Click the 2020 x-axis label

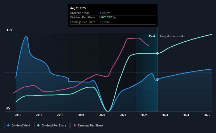[x=102, y=115]
